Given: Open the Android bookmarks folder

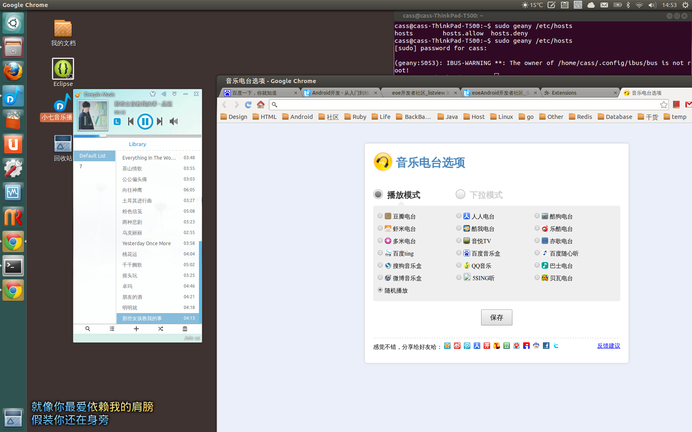Looking at the screenshot, I should click(x=297, y=117).
